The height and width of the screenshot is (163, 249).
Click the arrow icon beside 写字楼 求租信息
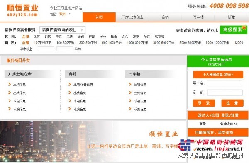(x=130, y=101)
